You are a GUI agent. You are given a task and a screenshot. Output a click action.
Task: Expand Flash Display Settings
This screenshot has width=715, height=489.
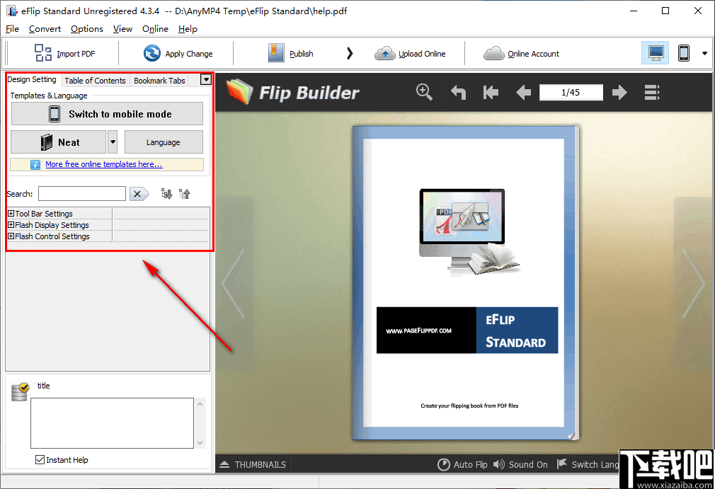[x=11, y=224]
